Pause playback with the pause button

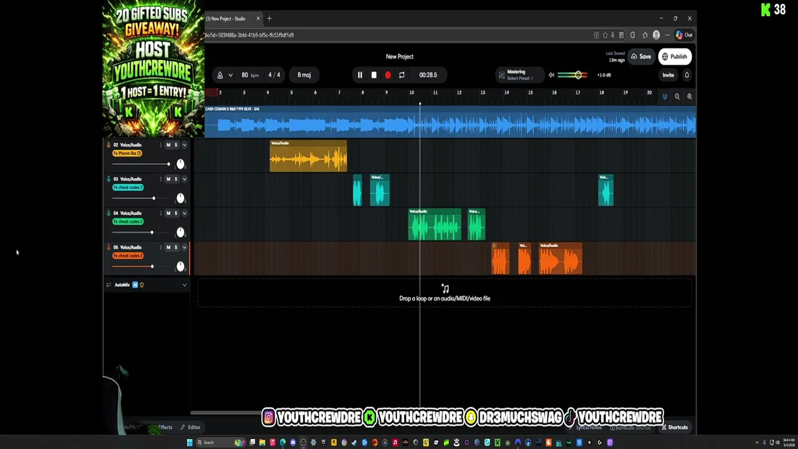pyautogui.click(x=360, y=75)
